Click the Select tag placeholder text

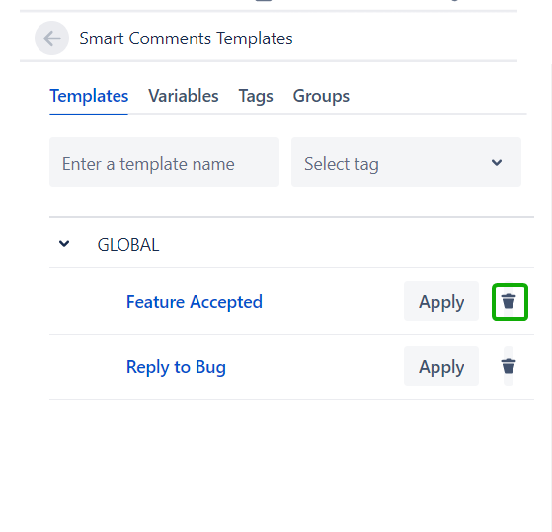342,164
